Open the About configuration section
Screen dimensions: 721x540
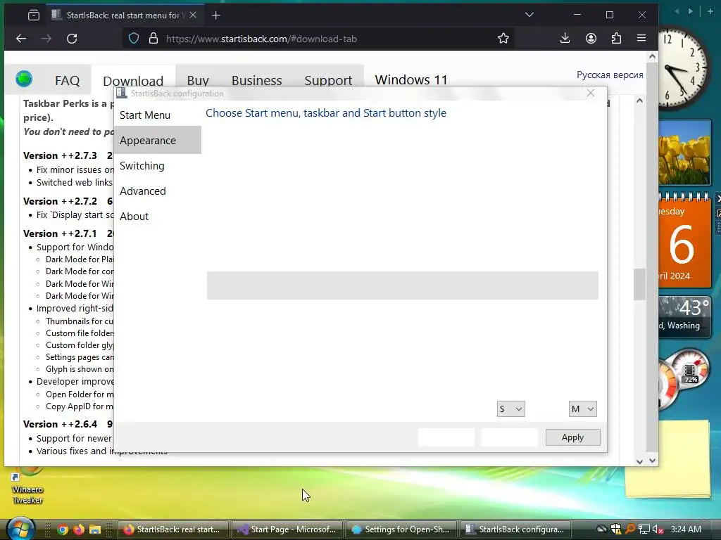[158, 217]
